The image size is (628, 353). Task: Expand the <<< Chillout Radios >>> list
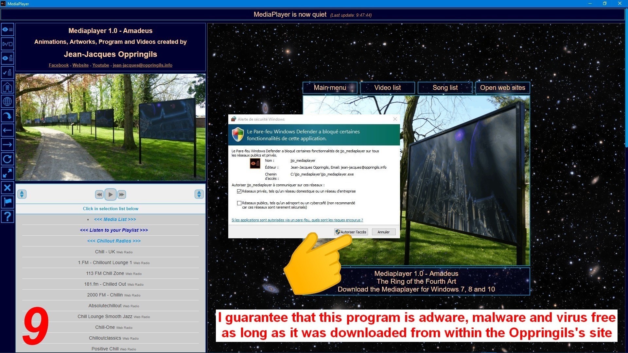pos(114,241)
